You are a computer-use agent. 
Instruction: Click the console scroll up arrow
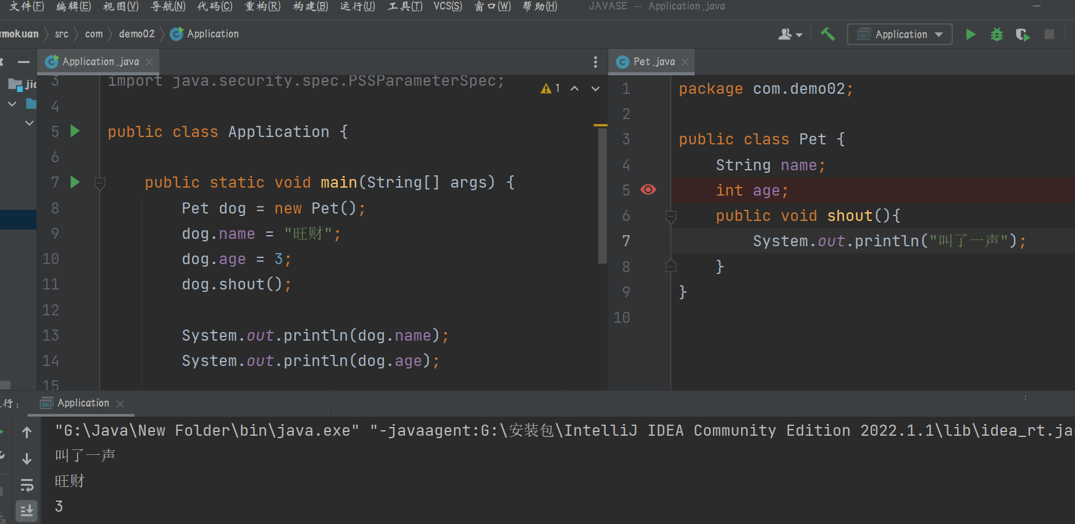click(27, 433)
